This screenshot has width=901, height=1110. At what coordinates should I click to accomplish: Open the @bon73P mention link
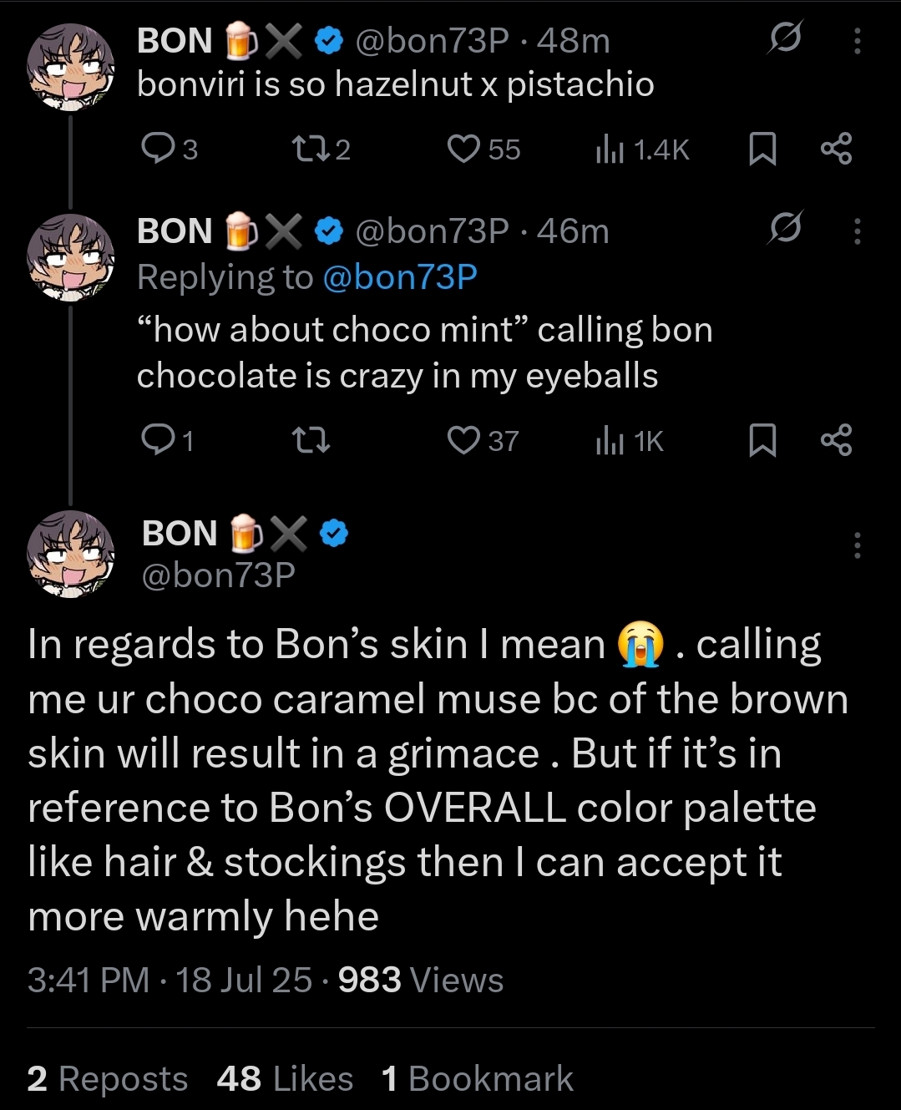399,277
